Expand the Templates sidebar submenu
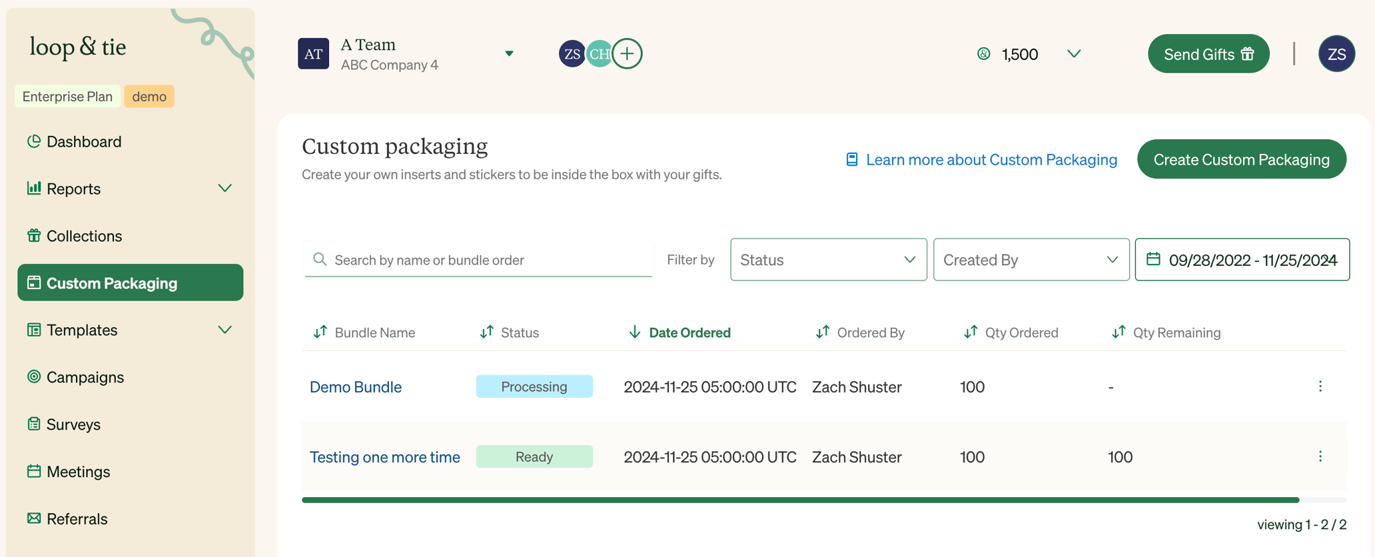 [225, 330]
